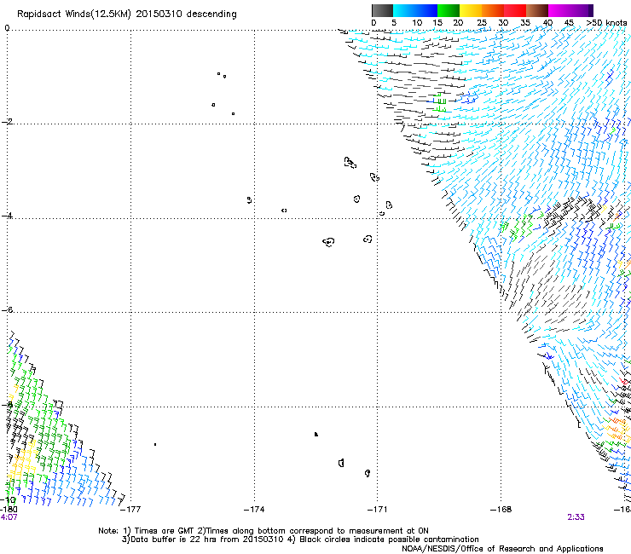Click the NOAA/NESDIS credit text
Viewport: 631px width, 554px height.
502,549
